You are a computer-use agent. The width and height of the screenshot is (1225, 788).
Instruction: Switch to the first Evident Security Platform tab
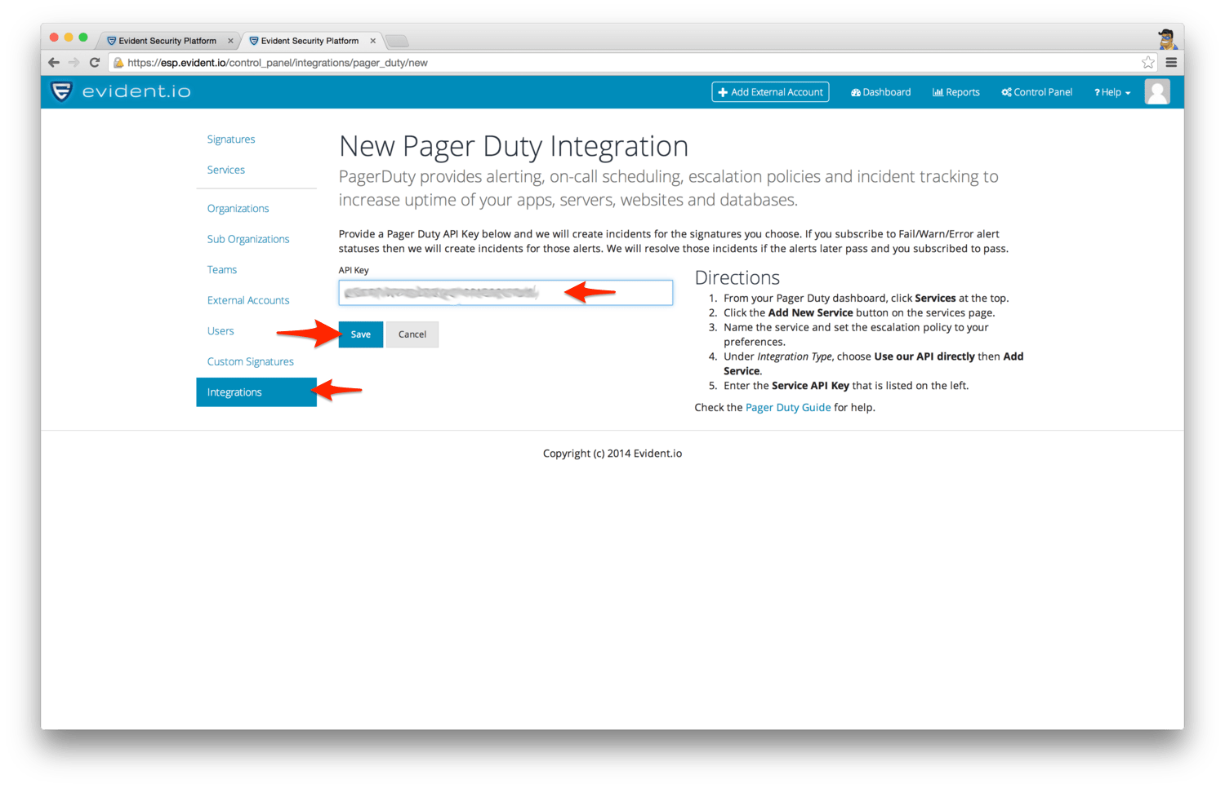click(x=167, y=41)
